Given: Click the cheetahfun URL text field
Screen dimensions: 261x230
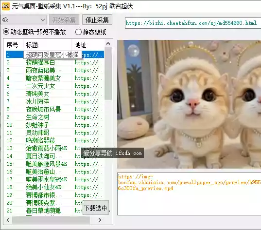Looking at the screenshot, I should coord(193,23).
